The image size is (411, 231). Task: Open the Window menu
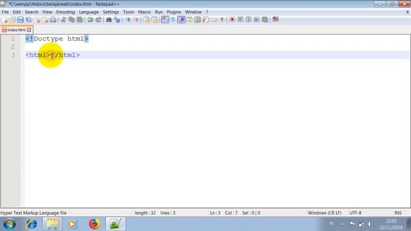pyautogui.click(x=193, y=12)
